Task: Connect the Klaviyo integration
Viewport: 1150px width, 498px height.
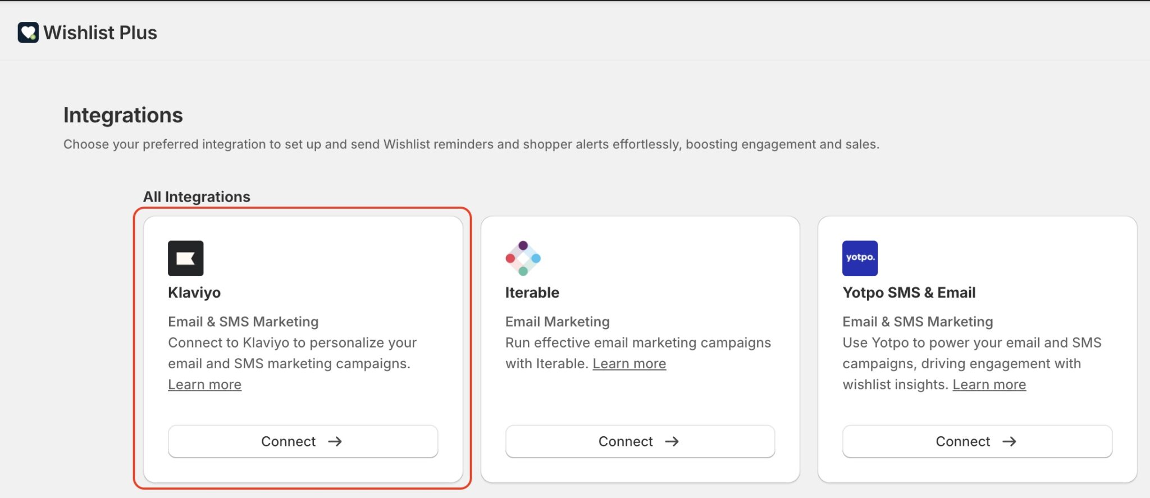Action: [303, 441]
